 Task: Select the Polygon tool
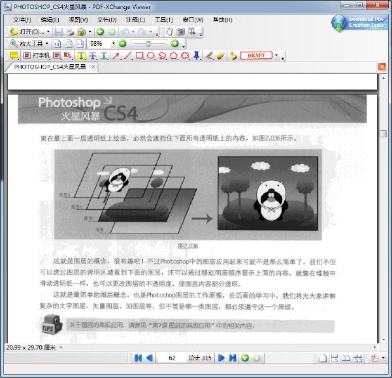coord(174,56)
